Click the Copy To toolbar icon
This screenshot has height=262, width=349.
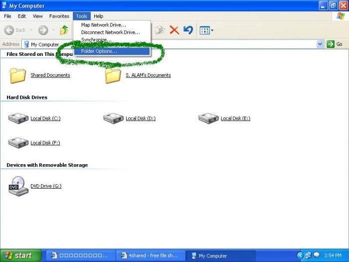[160, 30]
